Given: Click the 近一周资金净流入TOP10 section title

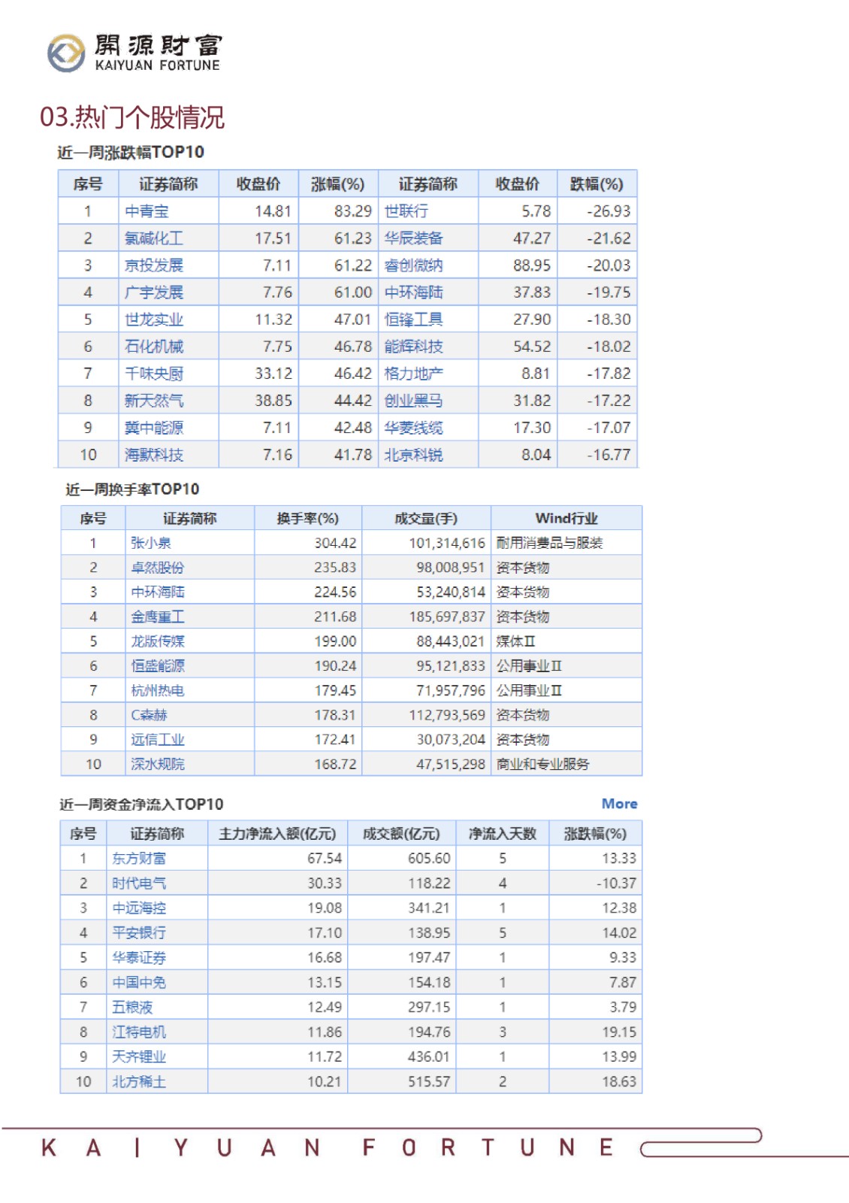Looking at the screenshot, I should (141, 805).
